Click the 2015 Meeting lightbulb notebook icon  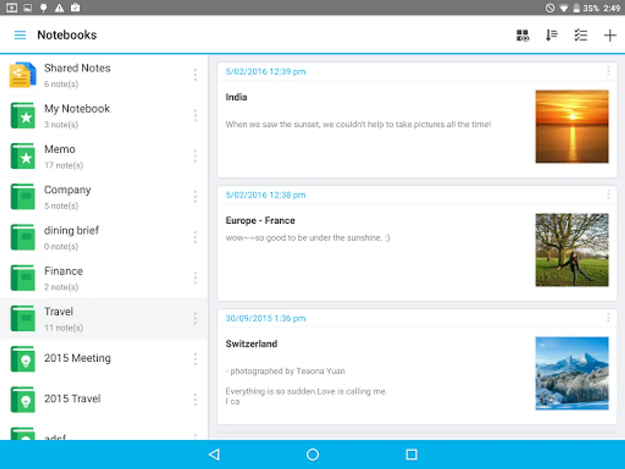point(23,360)
